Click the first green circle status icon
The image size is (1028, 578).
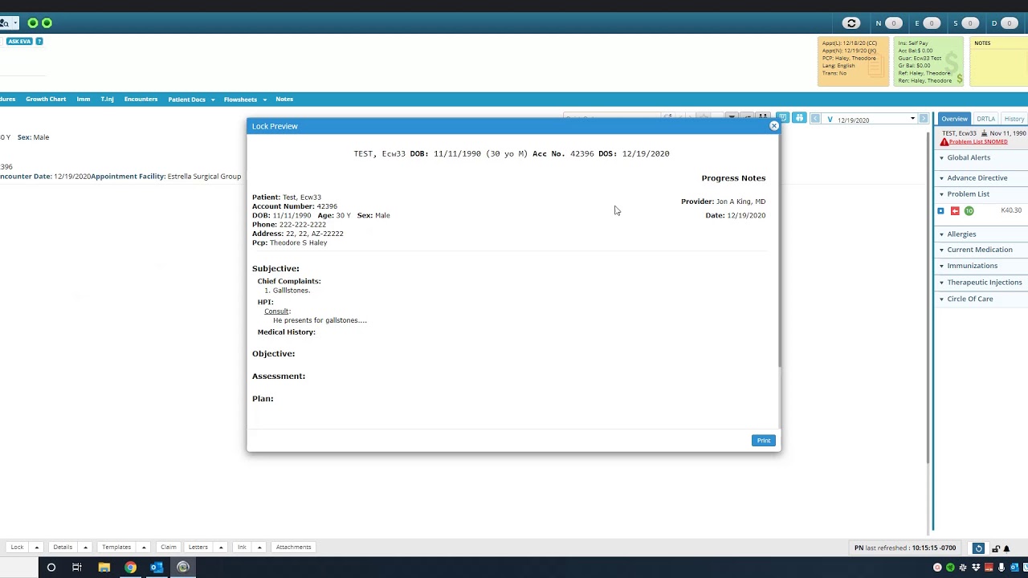pos(33,23)
